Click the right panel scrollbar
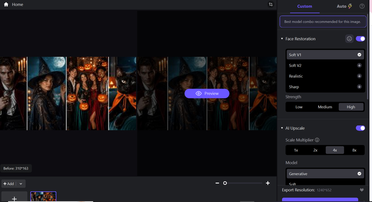The height and width of the screenshot is (202, 372). tap(368, 57)
